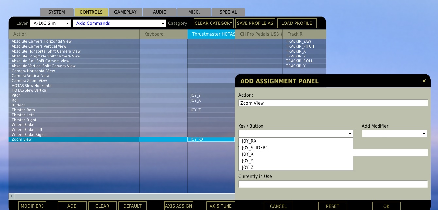Image resolution: width=438 pixels, height=210 pixels.
Task: Click SAVE PROFILE AS button
Action: (255, 23)
